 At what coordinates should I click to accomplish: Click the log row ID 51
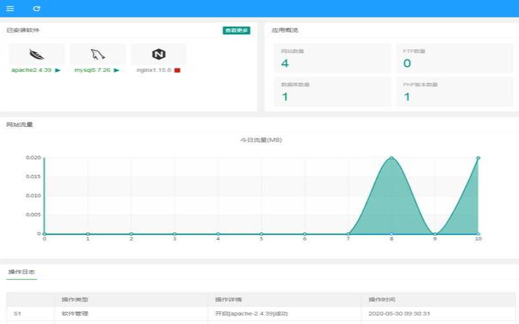point(18,314)
